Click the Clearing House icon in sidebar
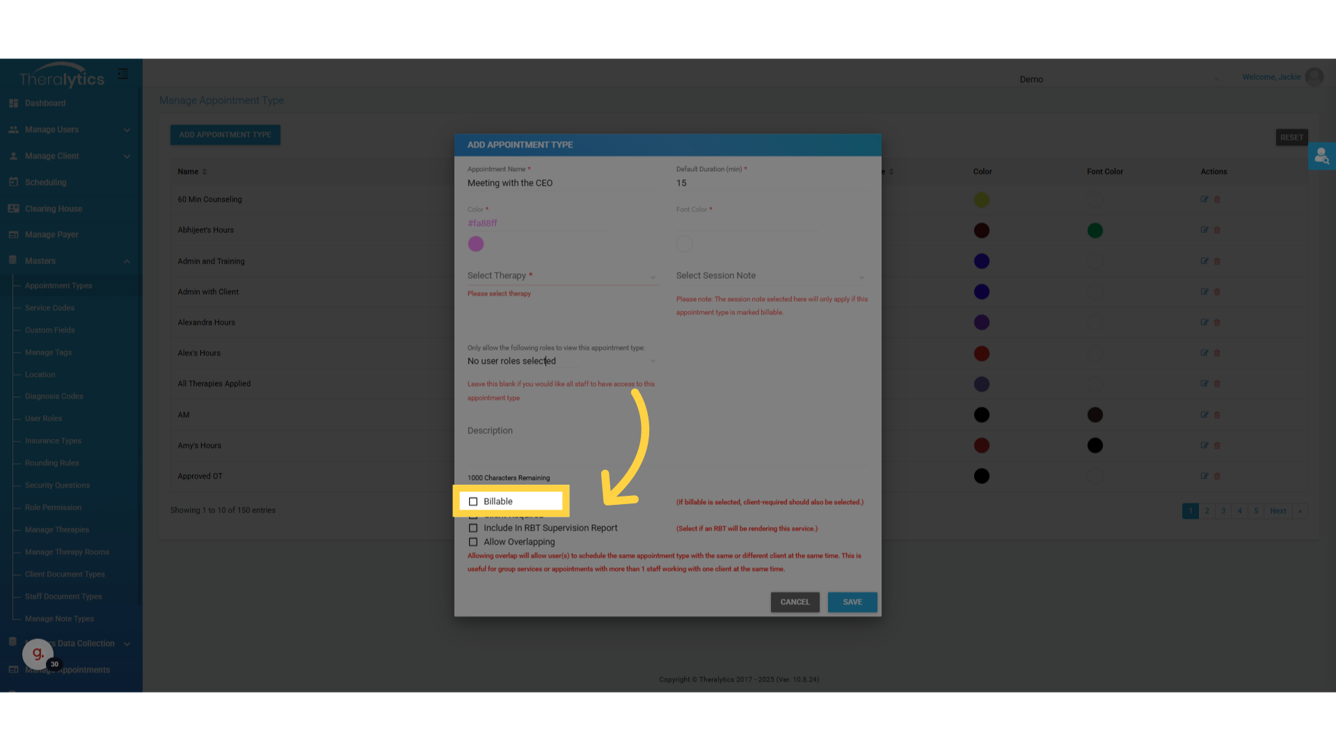Image resolution: width=1336 pixels, height=751 pixels. click(13, 209)
